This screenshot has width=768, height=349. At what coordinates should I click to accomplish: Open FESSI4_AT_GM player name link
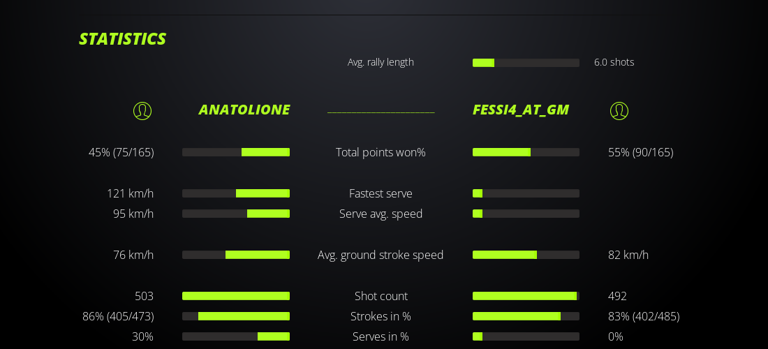pyautogui.click(x=521, y=110)
